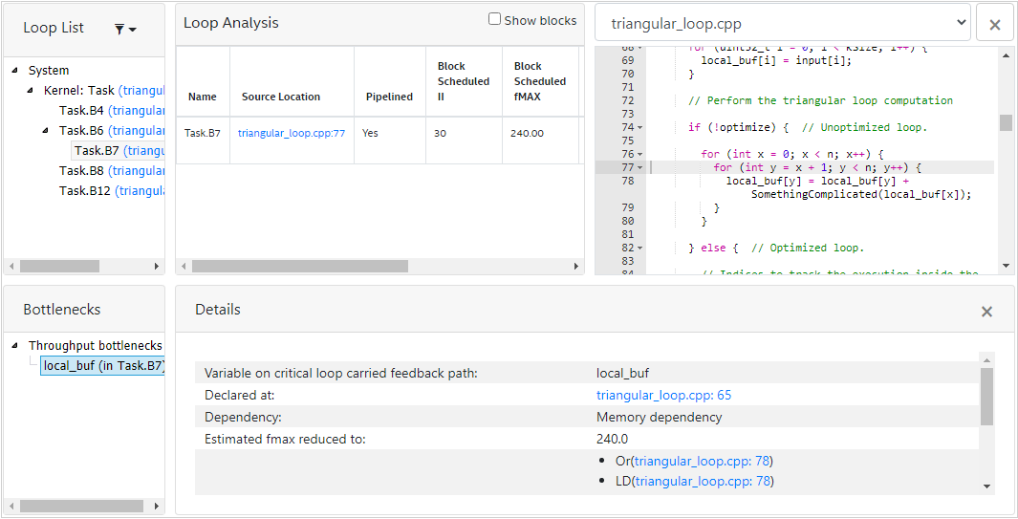This screenshot has height=519, width=1018.
Task: Collapse the Kernel: Task tree node
Action: 31,90
